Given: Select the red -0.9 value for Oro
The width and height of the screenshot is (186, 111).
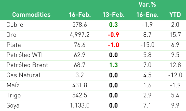Looking at the screenshot, I should [x=113, y=35].
